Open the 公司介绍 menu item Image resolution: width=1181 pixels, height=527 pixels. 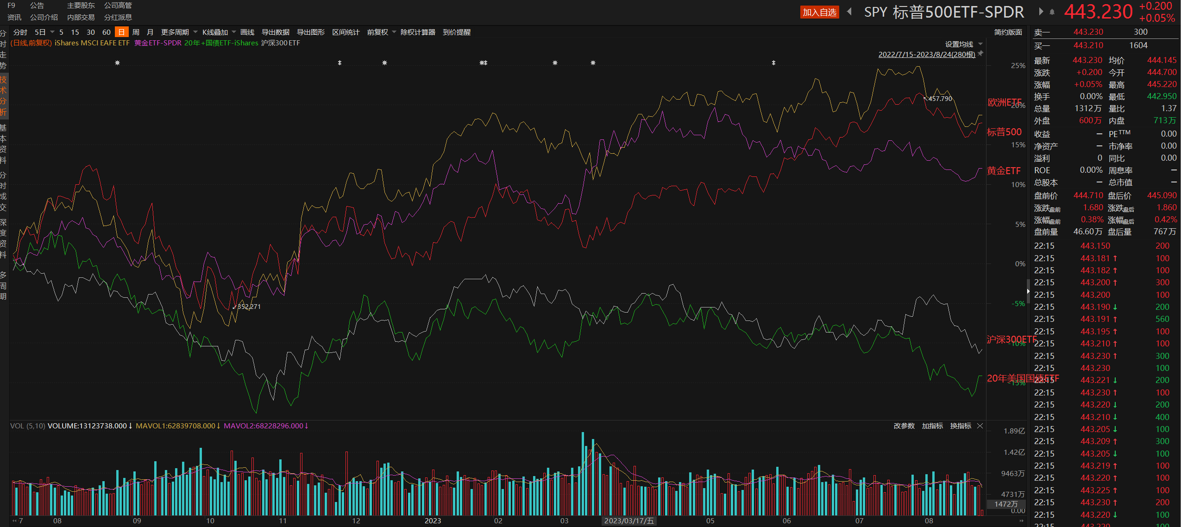click(x=44, y=18)
